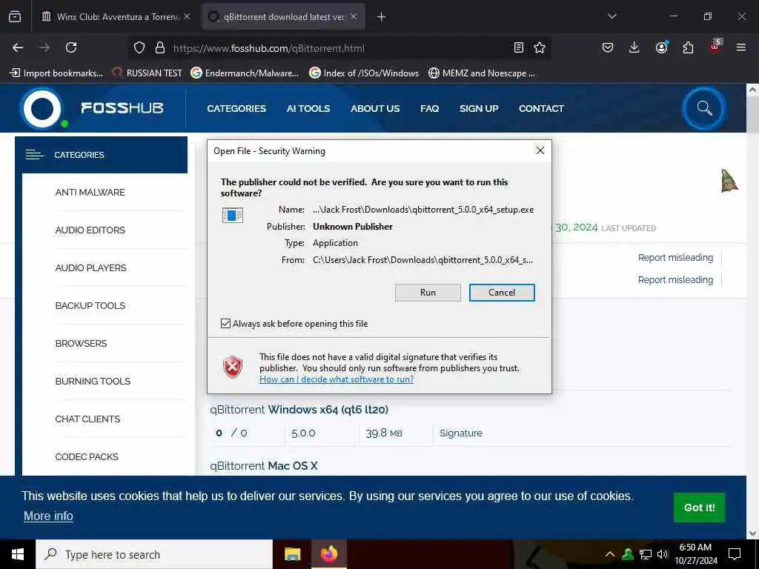Open Windows Start menu
759x569 pixels.
pyautogui.click(x=18, y=554)
